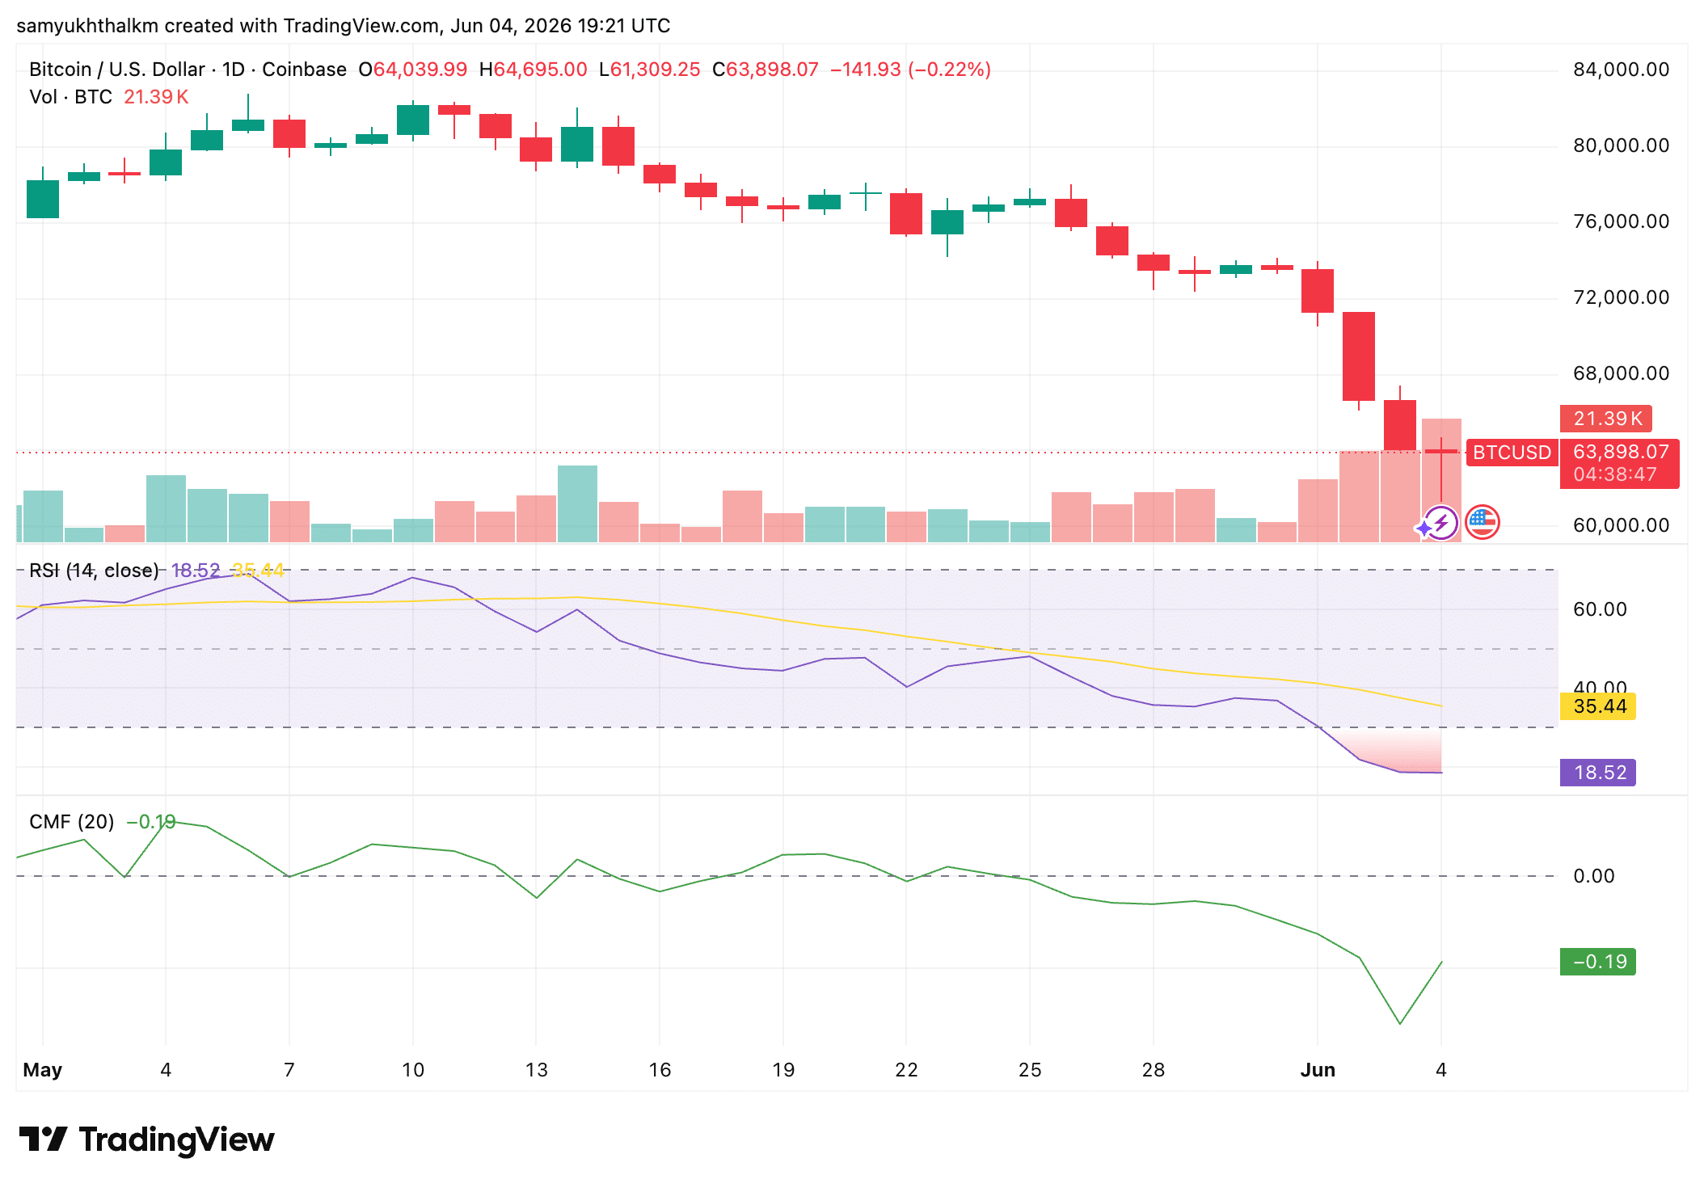Screen dimensions: 1704x1188
Task: Click the 22 date label on time axis
Action: 907,1070
